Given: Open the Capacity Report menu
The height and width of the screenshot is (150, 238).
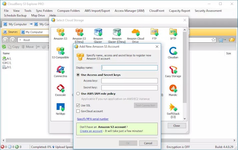Looking at the screenshot, I should (x=179, y=11).
